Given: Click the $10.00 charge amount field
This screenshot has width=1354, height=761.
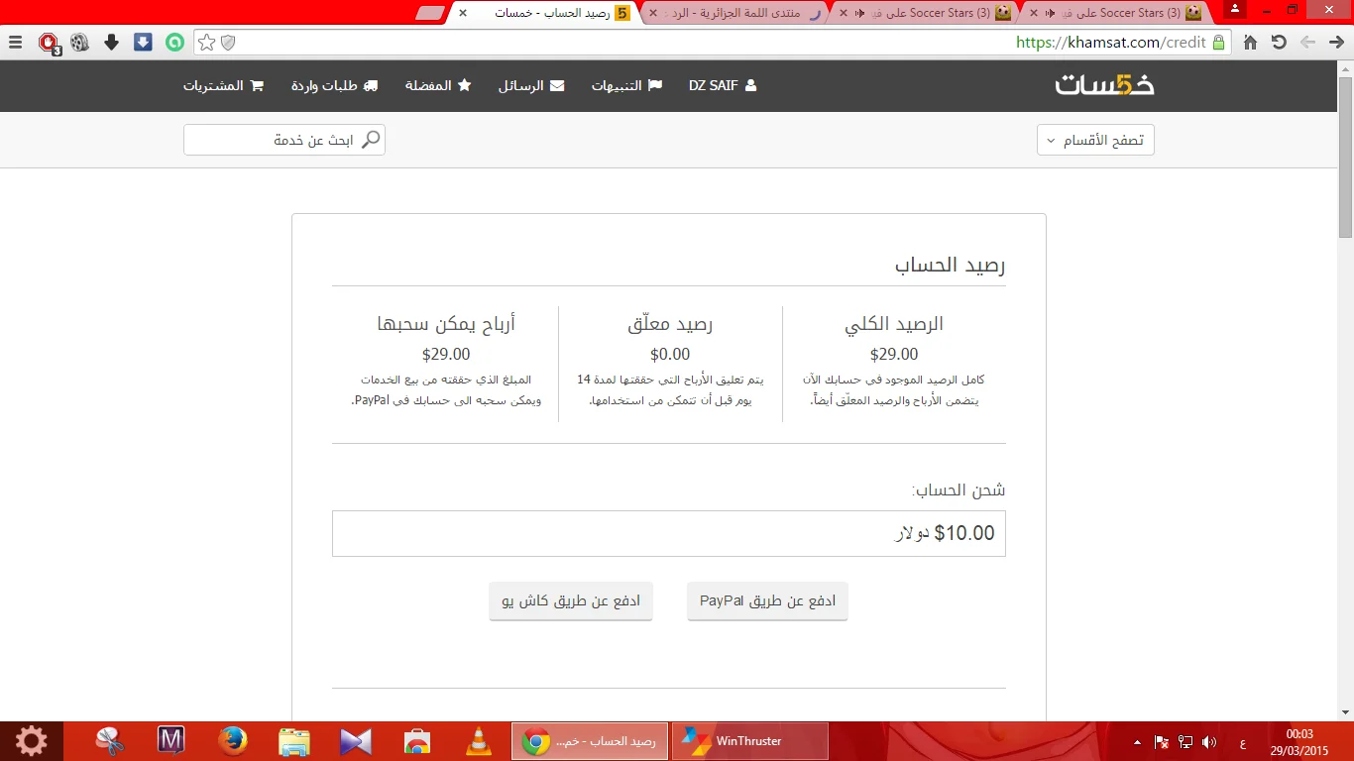Looking at the screenshot, I should pyautogui.click(x=668, y=533).
